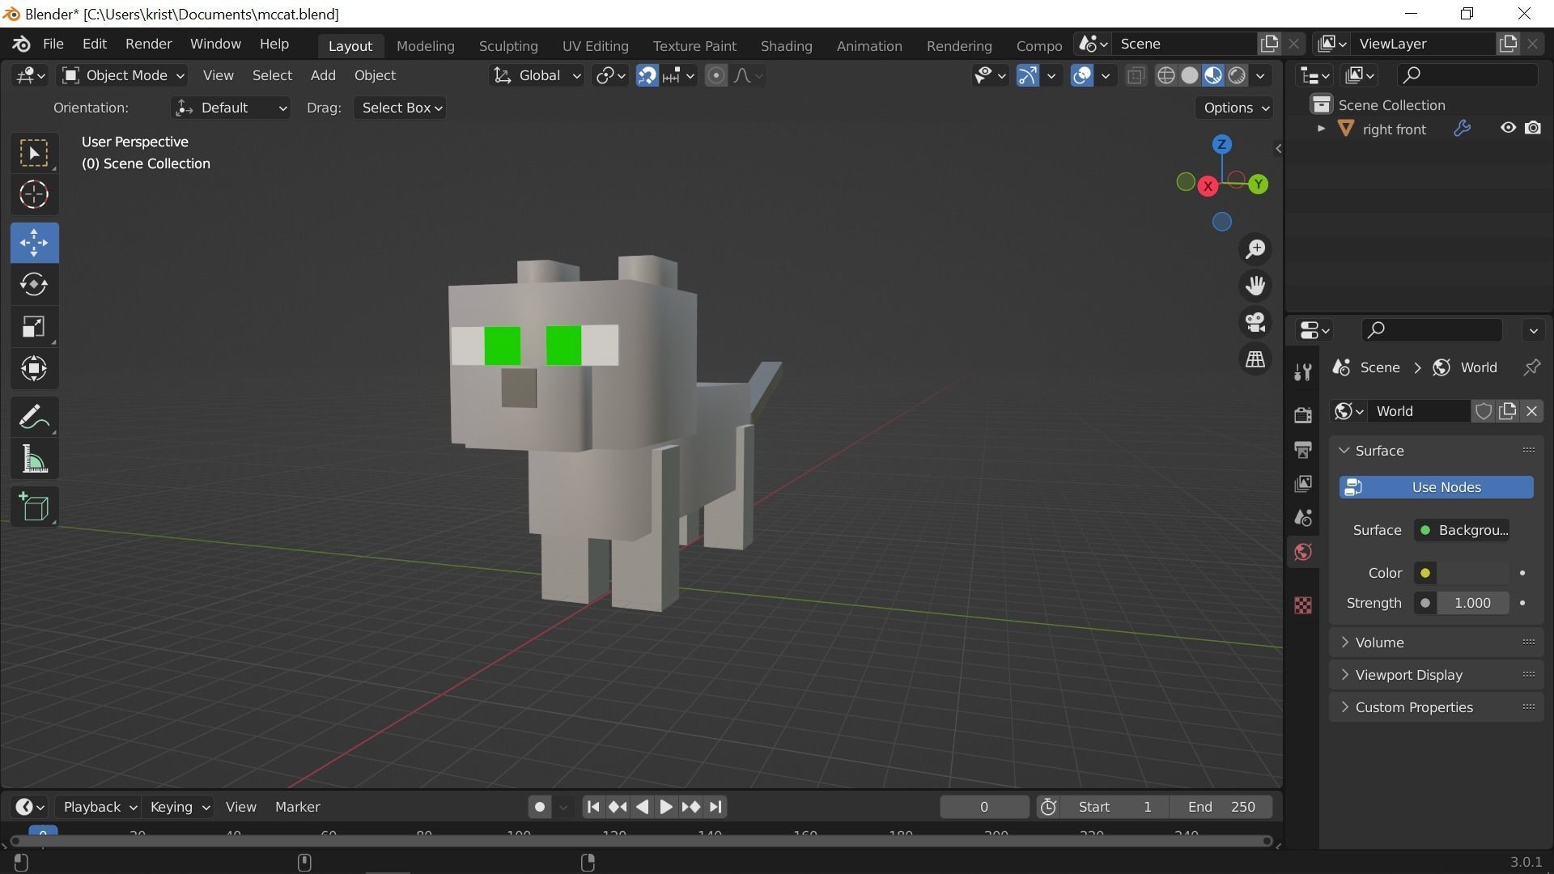Select the 3D Cursor tool

pyautogui.click(x=34, y=195)
